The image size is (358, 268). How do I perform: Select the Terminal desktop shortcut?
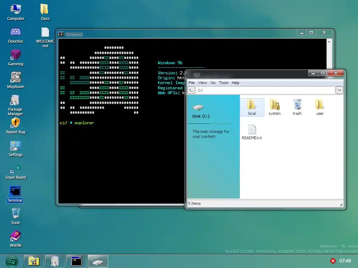click(x=15, y=194)
